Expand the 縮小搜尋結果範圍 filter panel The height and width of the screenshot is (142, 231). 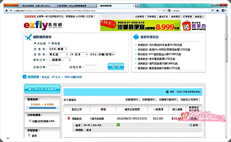[x=42, y=89]
